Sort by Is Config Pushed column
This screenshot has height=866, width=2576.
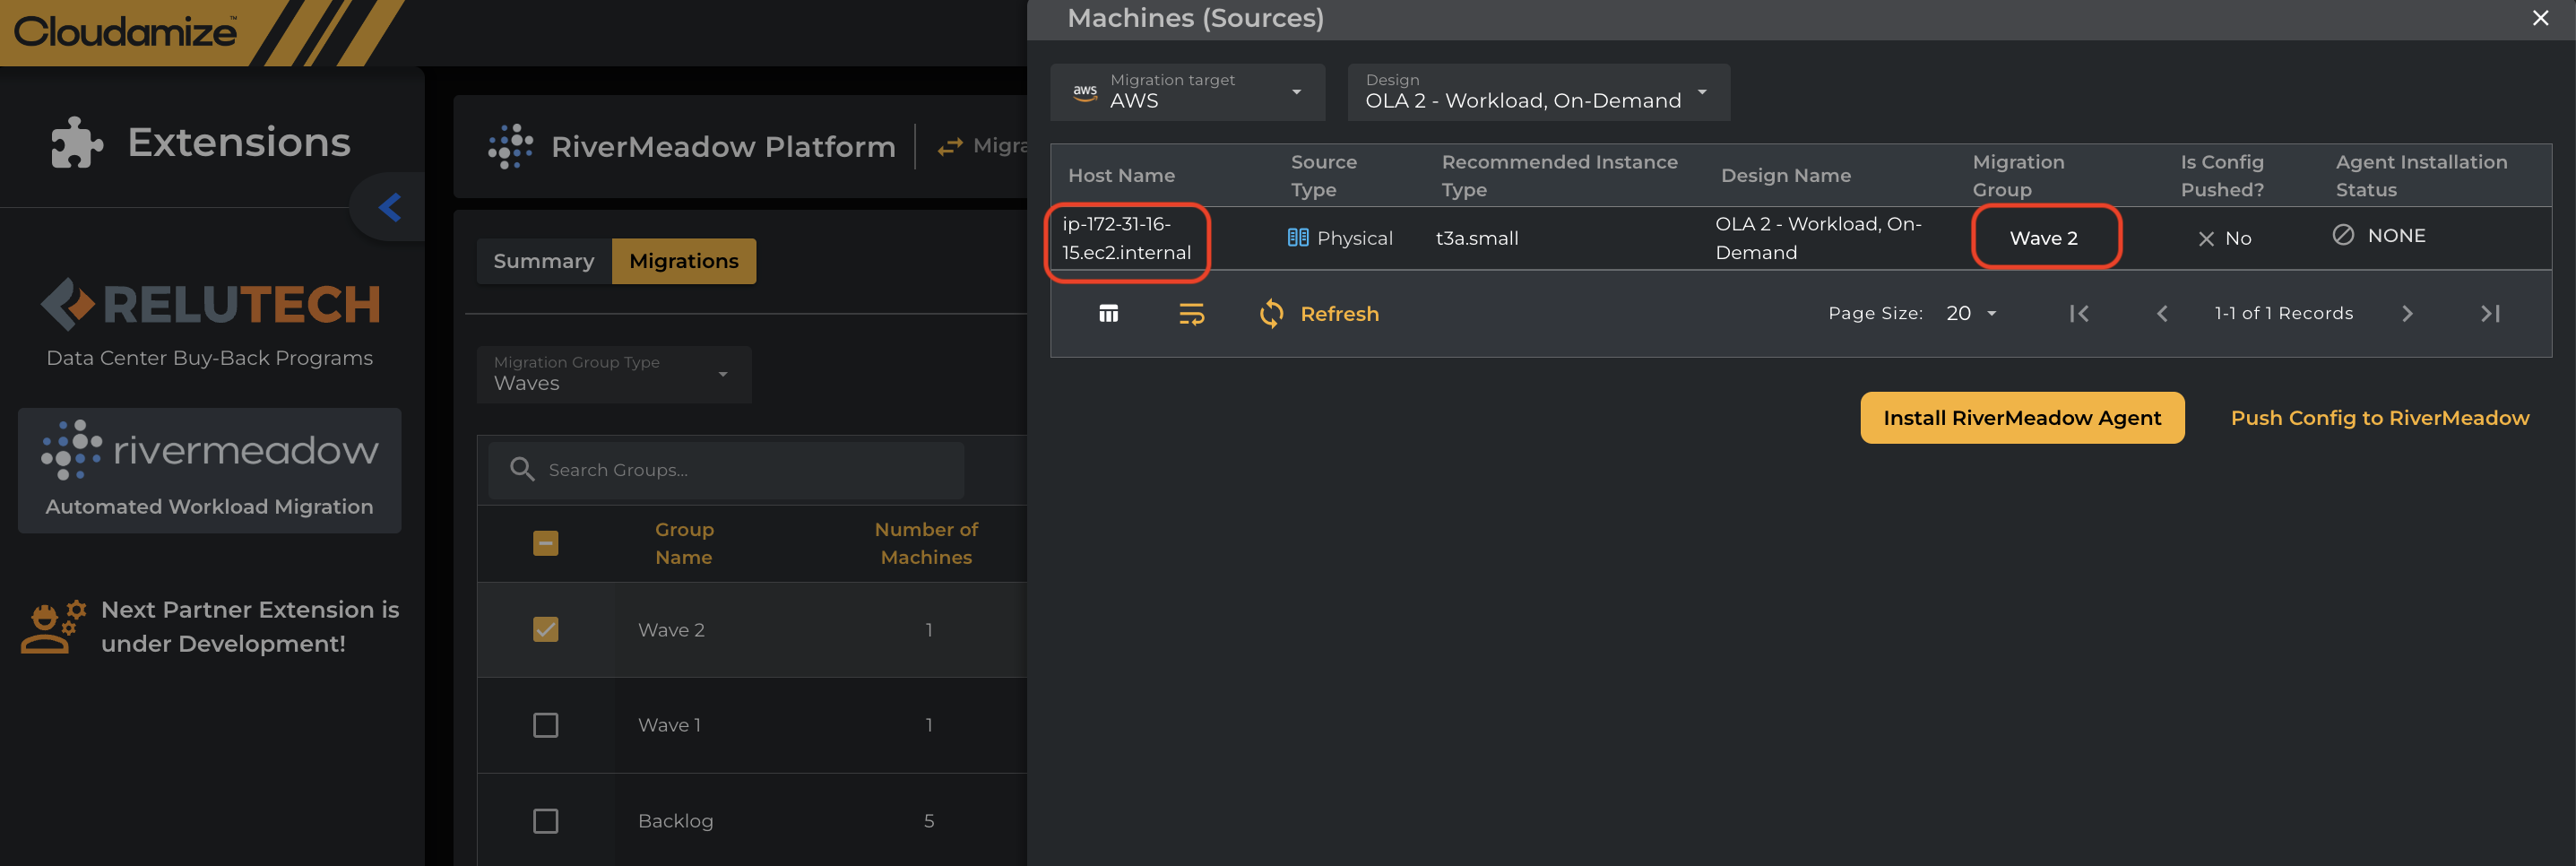[x=2222, y=176]
